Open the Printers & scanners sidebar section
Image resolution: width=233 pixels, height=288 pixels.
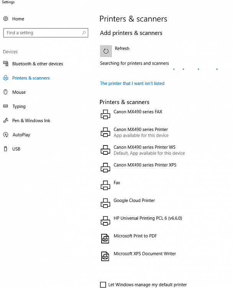pos(31,78)
